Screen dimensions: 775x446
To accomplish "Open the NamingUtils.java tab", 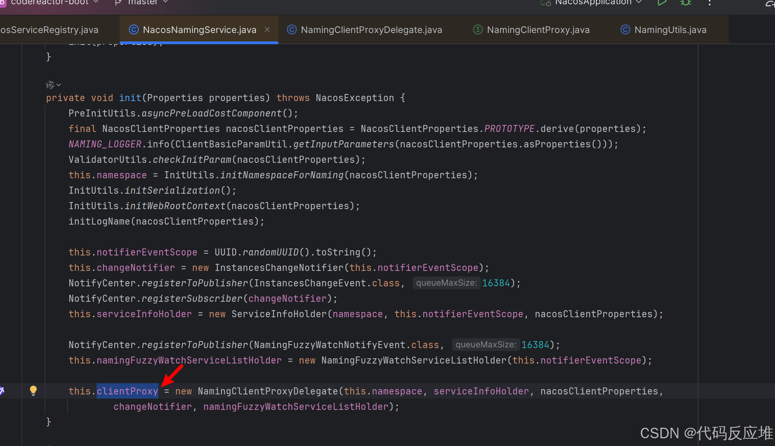I will pyautogui.click(x=670, y=30).
